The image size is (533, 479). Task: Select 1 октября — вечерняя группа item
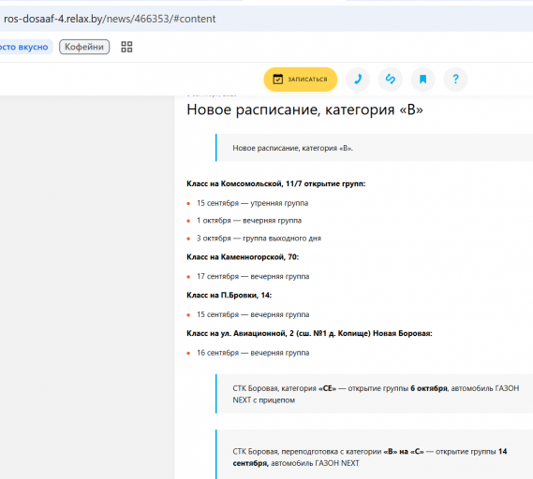coord(249,221)
